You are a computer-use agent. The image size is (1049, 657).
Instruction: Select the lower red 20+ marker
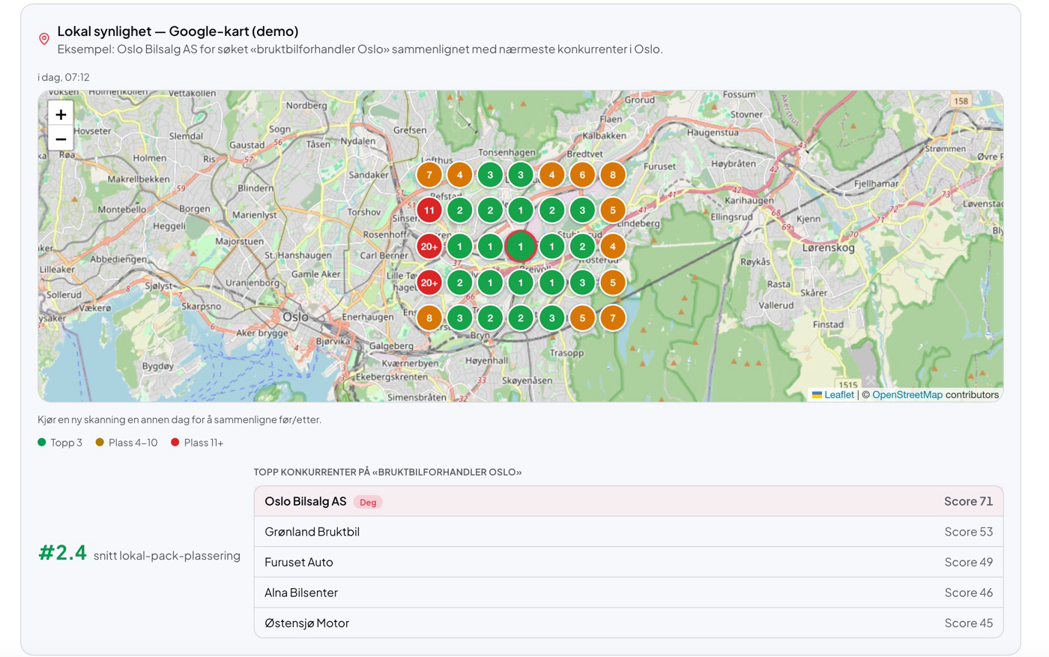coord(429,282)
